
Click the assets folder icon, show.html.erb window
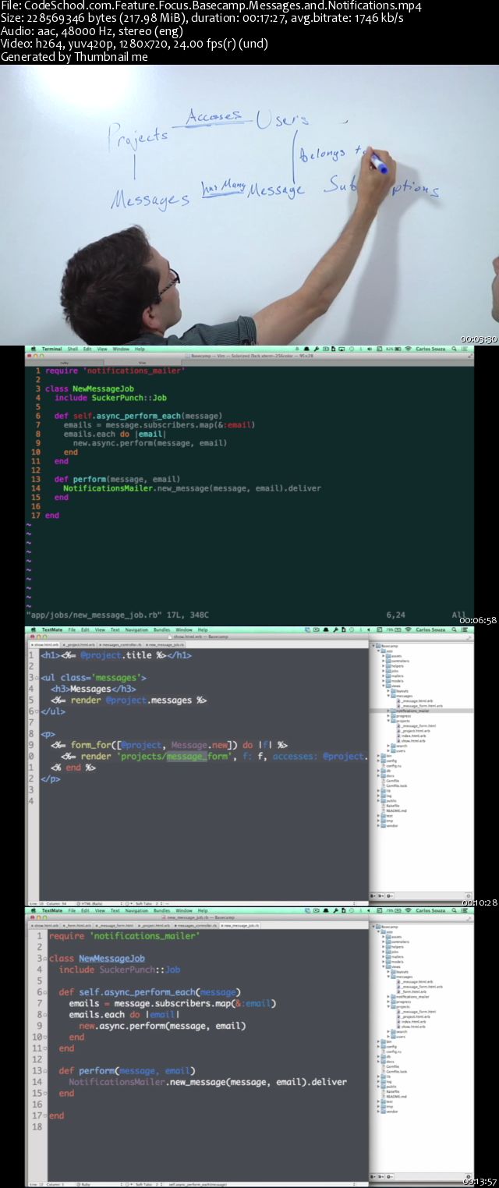pyautogui.click(x=388, y=656)
